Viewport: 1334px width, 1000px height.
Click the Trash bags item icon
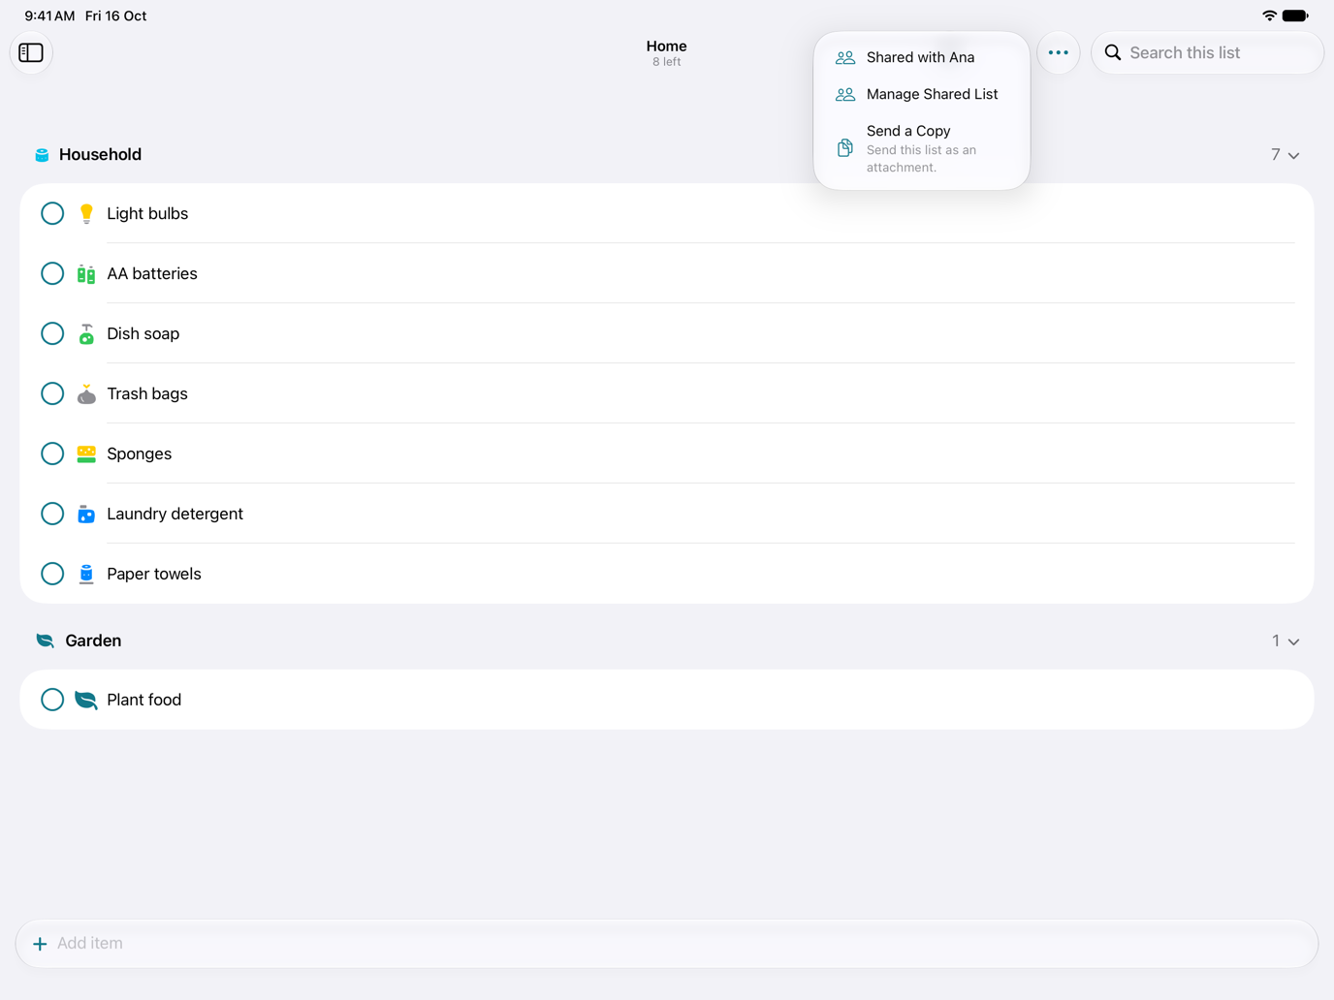coord(86,393)
